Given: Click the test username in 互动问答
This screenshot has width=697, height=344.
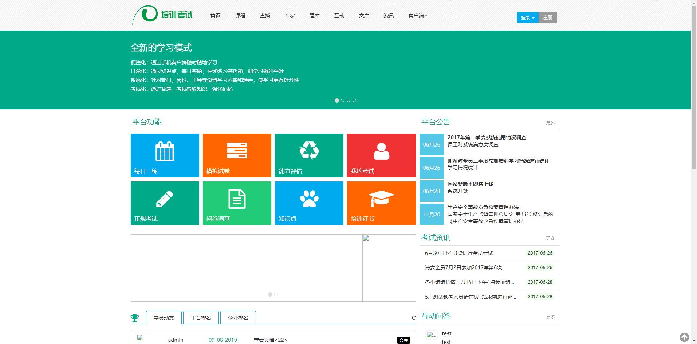Looking at the screenshot, I should [446, 333].
